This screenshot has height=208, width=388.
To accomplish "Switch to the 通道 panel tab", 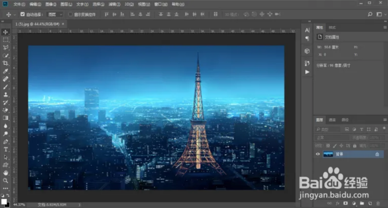I will coord(332,120).
